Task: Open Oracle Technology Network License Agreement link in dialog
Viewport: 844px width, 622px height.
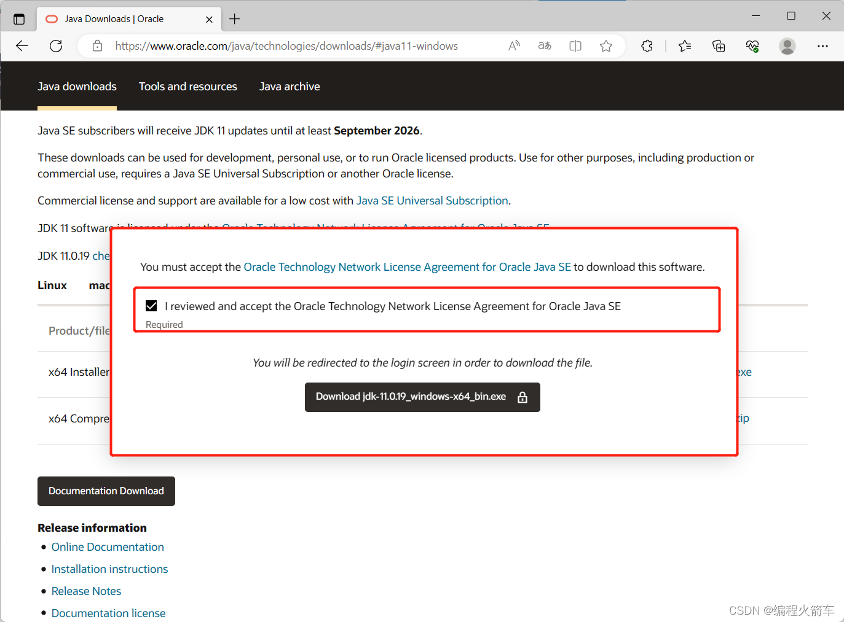Action: coord(408,267)
